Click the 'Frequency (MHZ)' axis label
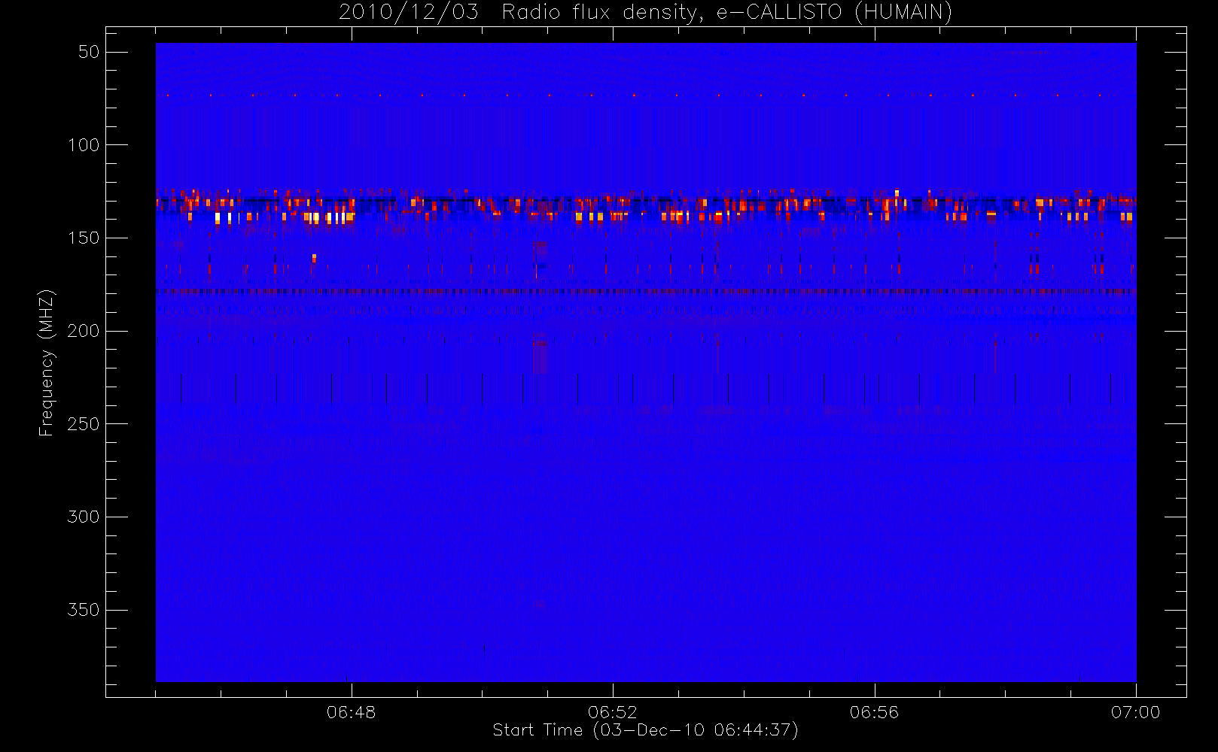Viewport: 1218px width, 752px height. [x=47, y=362]
